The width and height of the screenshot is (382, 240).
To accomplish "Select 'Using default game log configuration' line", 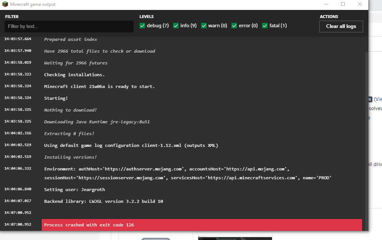I will pyautogui.click(x=131, y=145).
